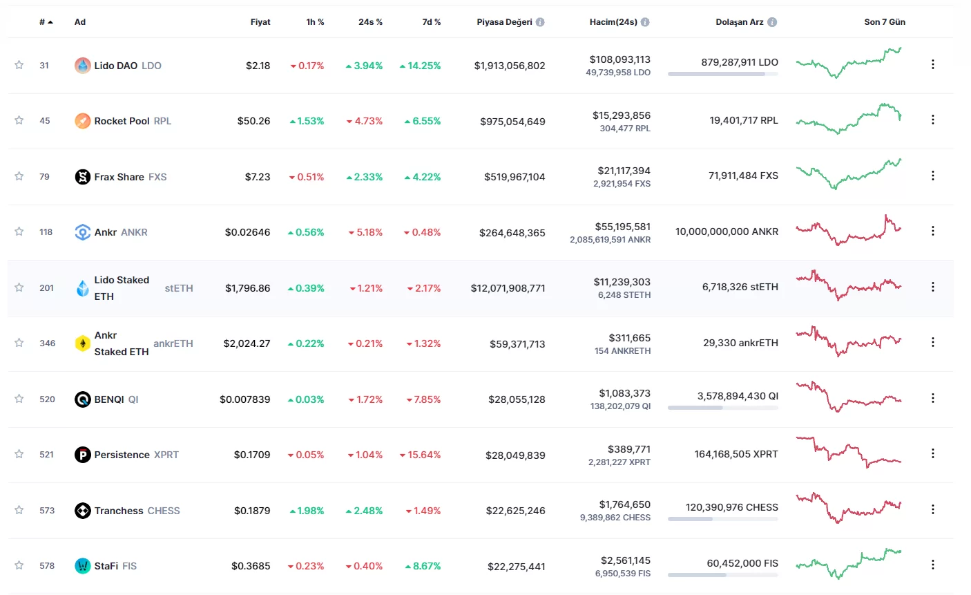971x595 pixels.
Task: Click the Persistence XPRT logo
Action: click(82, 455)
